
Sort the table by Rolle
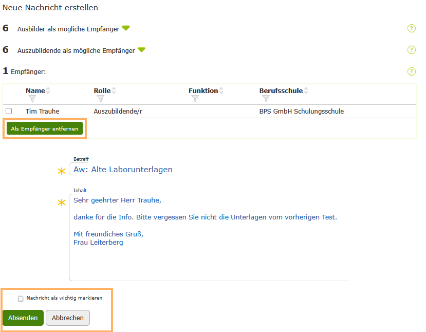(114, 90)
